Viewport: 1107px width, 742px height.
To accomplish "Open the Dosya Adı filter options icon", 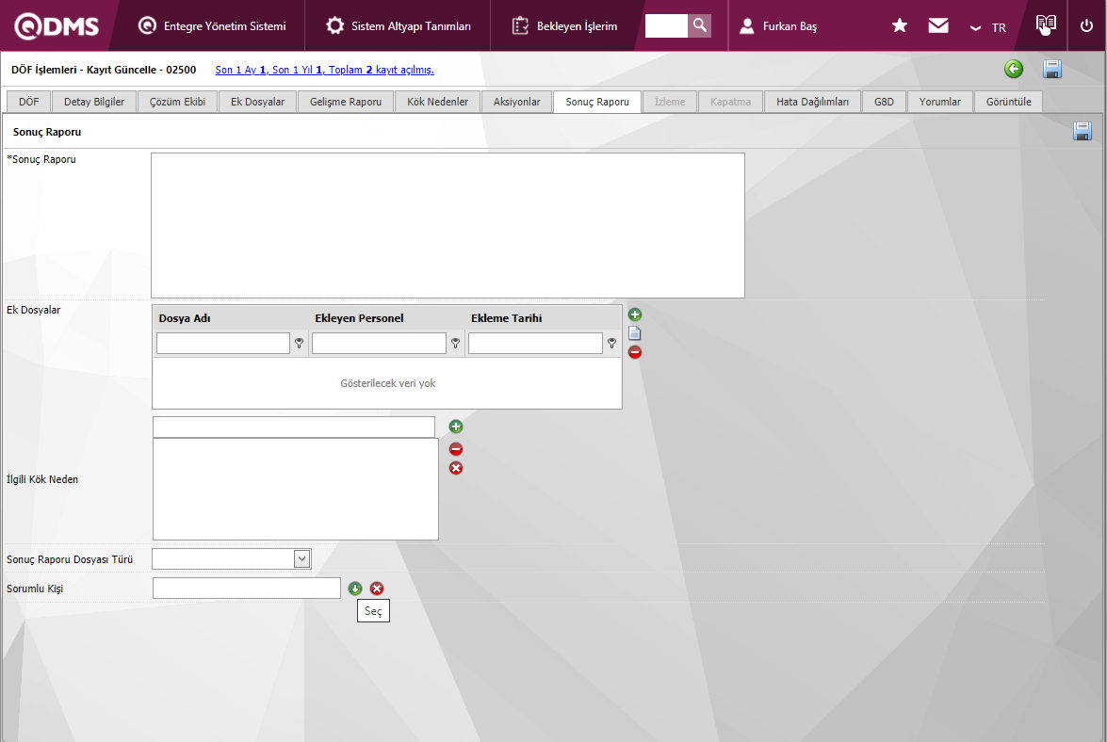I will click(300, 343).
